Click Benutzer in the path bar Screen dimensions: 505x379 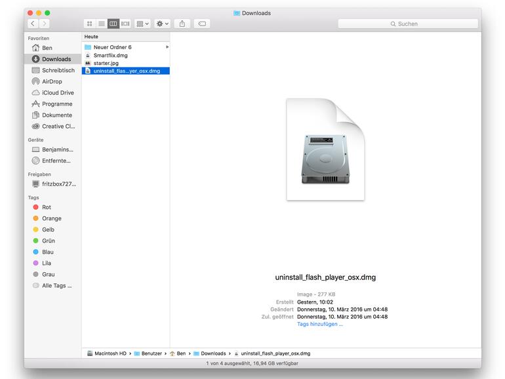(x=151, y=353)
